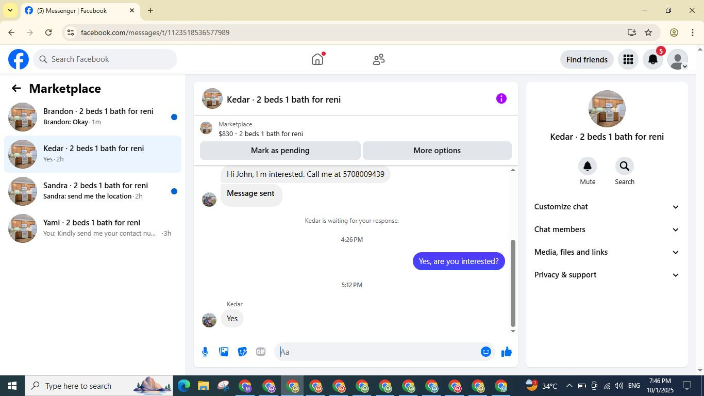This screenshot has height=396, width=704.
Task: Record a voice clip microphone icon
Action: click(x=205, y=352)
